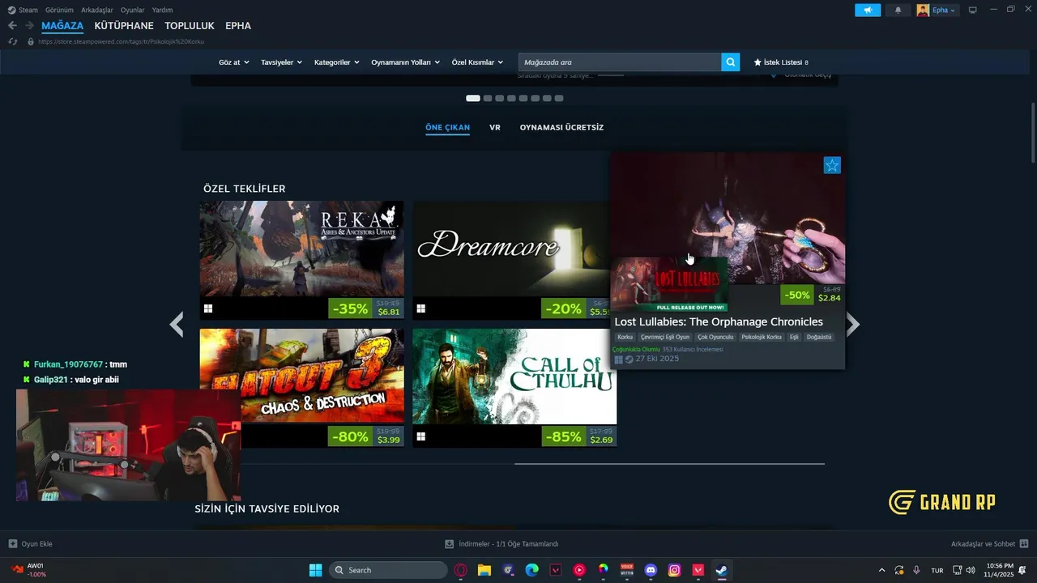Open the Arkadaşlar menu
The image size is (1037, 583).
point(98,10)
